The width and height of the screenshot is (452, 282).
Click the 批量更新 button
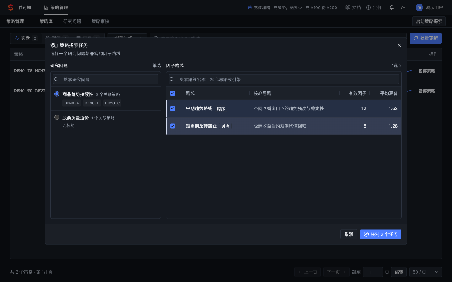point(425,38)
